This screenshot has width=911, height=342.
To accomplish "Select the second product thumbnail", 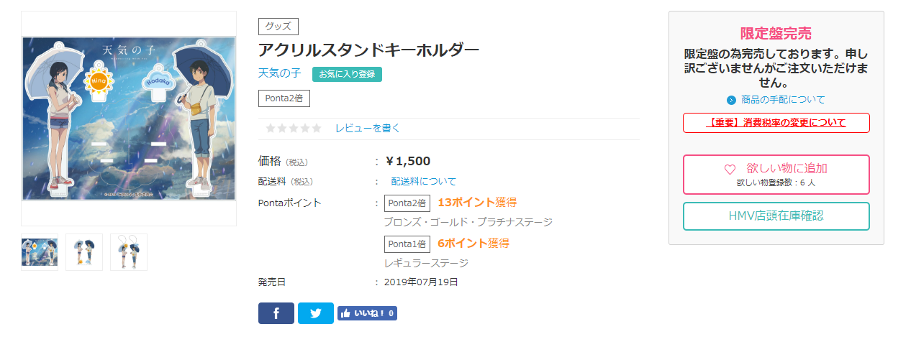I will pyautogui.click(x=84, y=252).
